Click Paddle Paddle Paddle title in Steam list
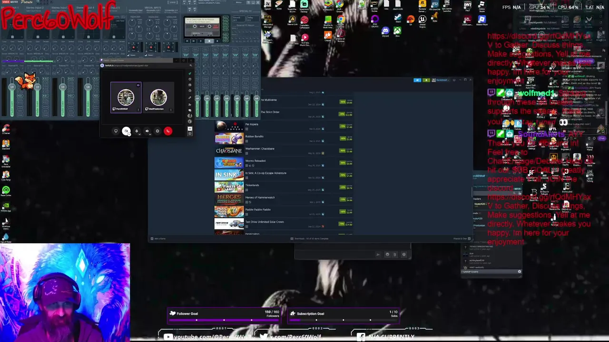 tap(258, 209)
